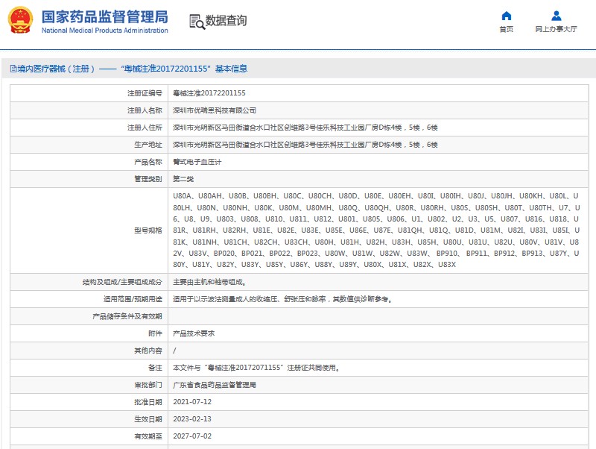Image resolution: width=596 pixels, height=449 pixels.
Task: Click the 数据查询 text
Action: click(226, 21)
